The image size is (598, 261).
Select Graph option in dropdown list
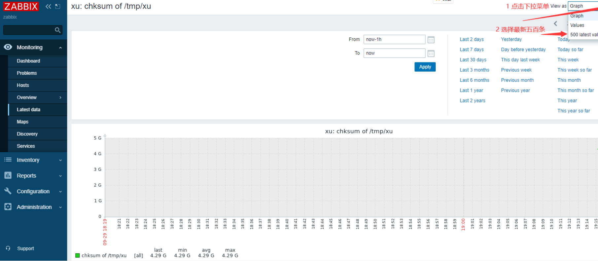tap(583, 16)
